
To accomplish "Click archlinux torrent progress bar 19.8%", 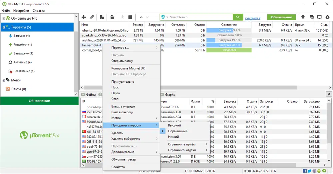I will click(229, 40).
